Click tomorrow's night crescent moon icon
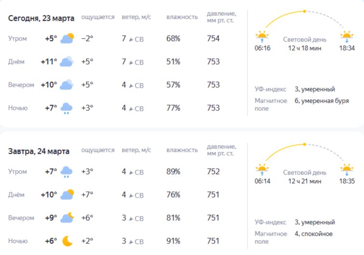The width and height of the screenshot is (364, 255). [x=67, y=241]
